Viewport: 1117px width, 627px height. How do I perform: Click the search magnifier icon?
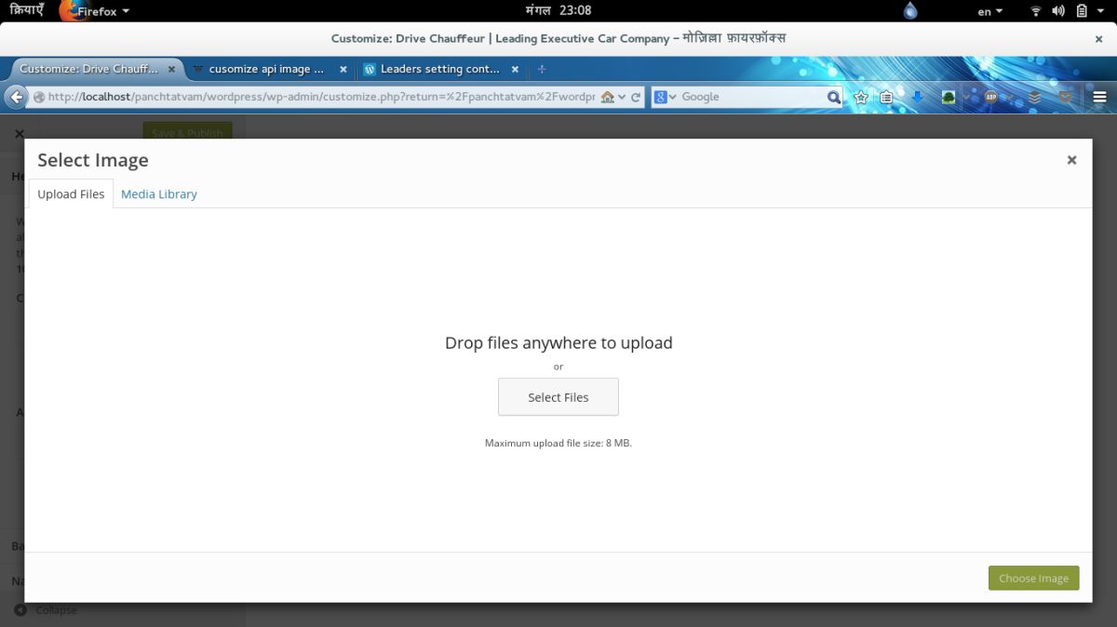pyautogui.click(x=834, y=97)
